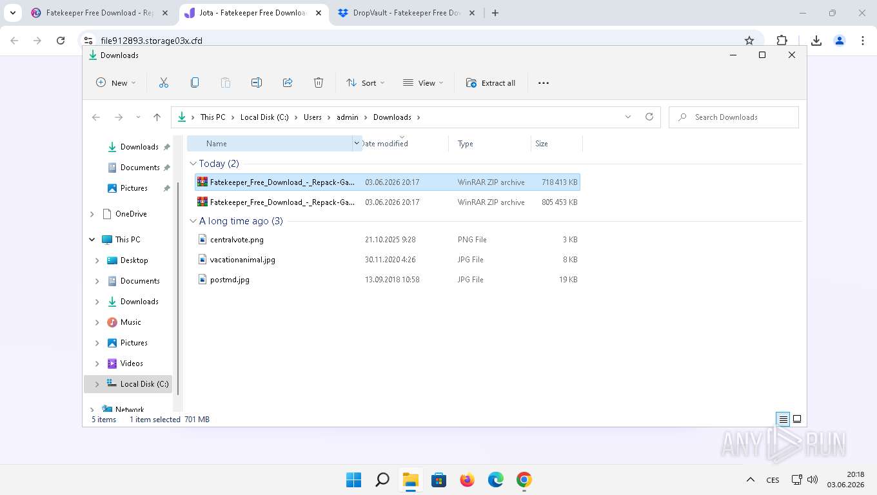The height and width of the screenshot is (495, 877).
Task: Open the New item dropdown
Action: tap(116, 82)
